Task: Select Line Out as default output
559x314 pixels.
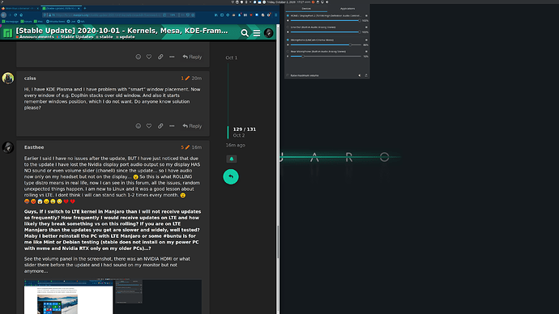Action: pos(288,27)
